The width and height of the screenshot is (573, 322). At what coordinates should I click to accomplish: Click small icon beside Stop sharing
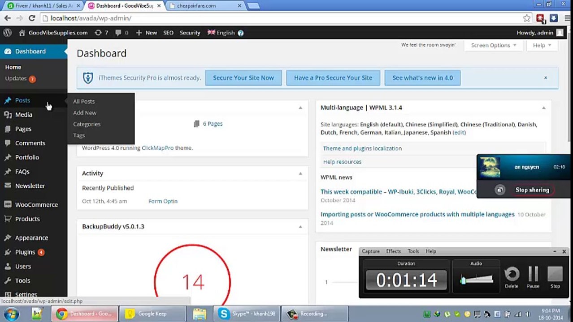[x=500, y=190]
